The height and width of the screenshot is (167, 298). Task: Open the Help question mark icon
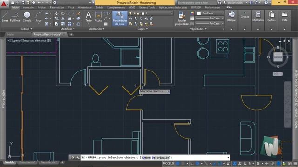pos(266,3)
